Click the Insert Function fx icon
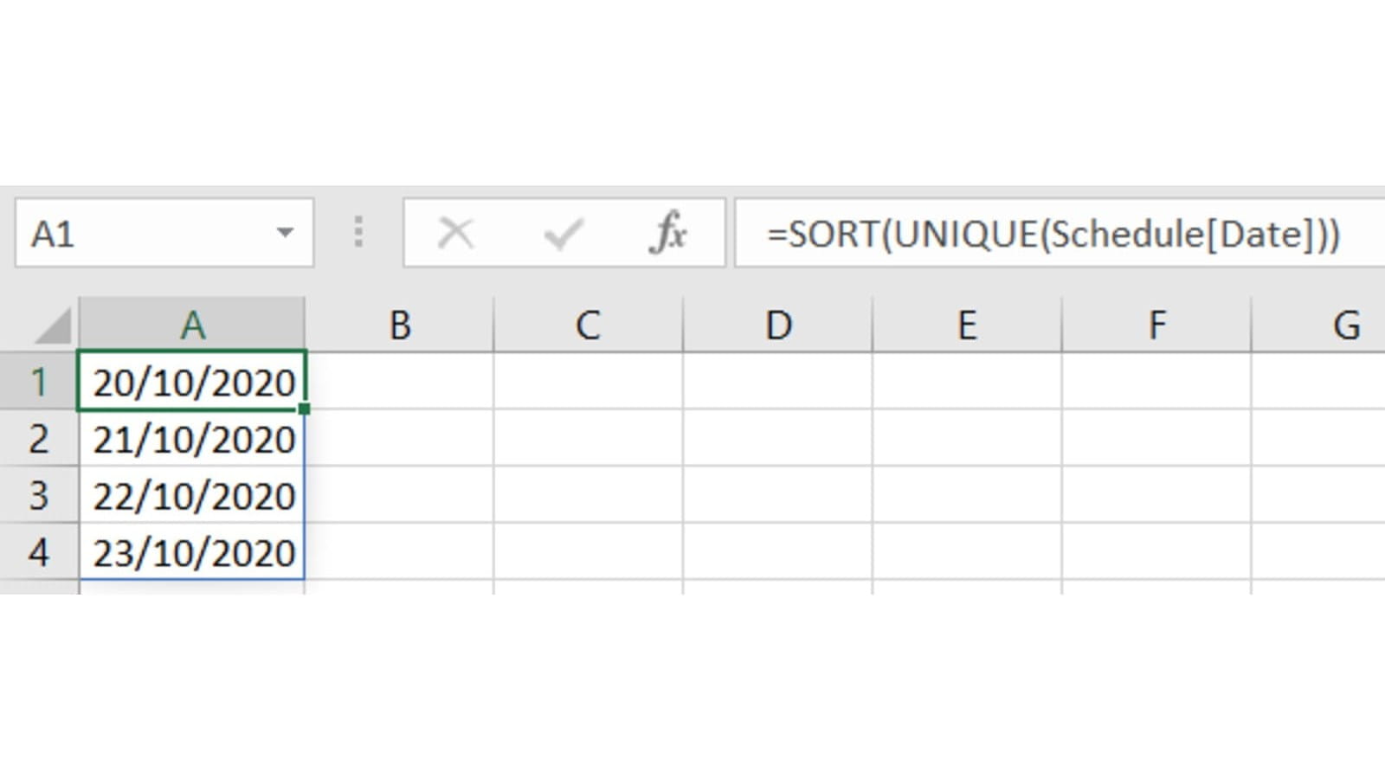 [x=667, y=234]
